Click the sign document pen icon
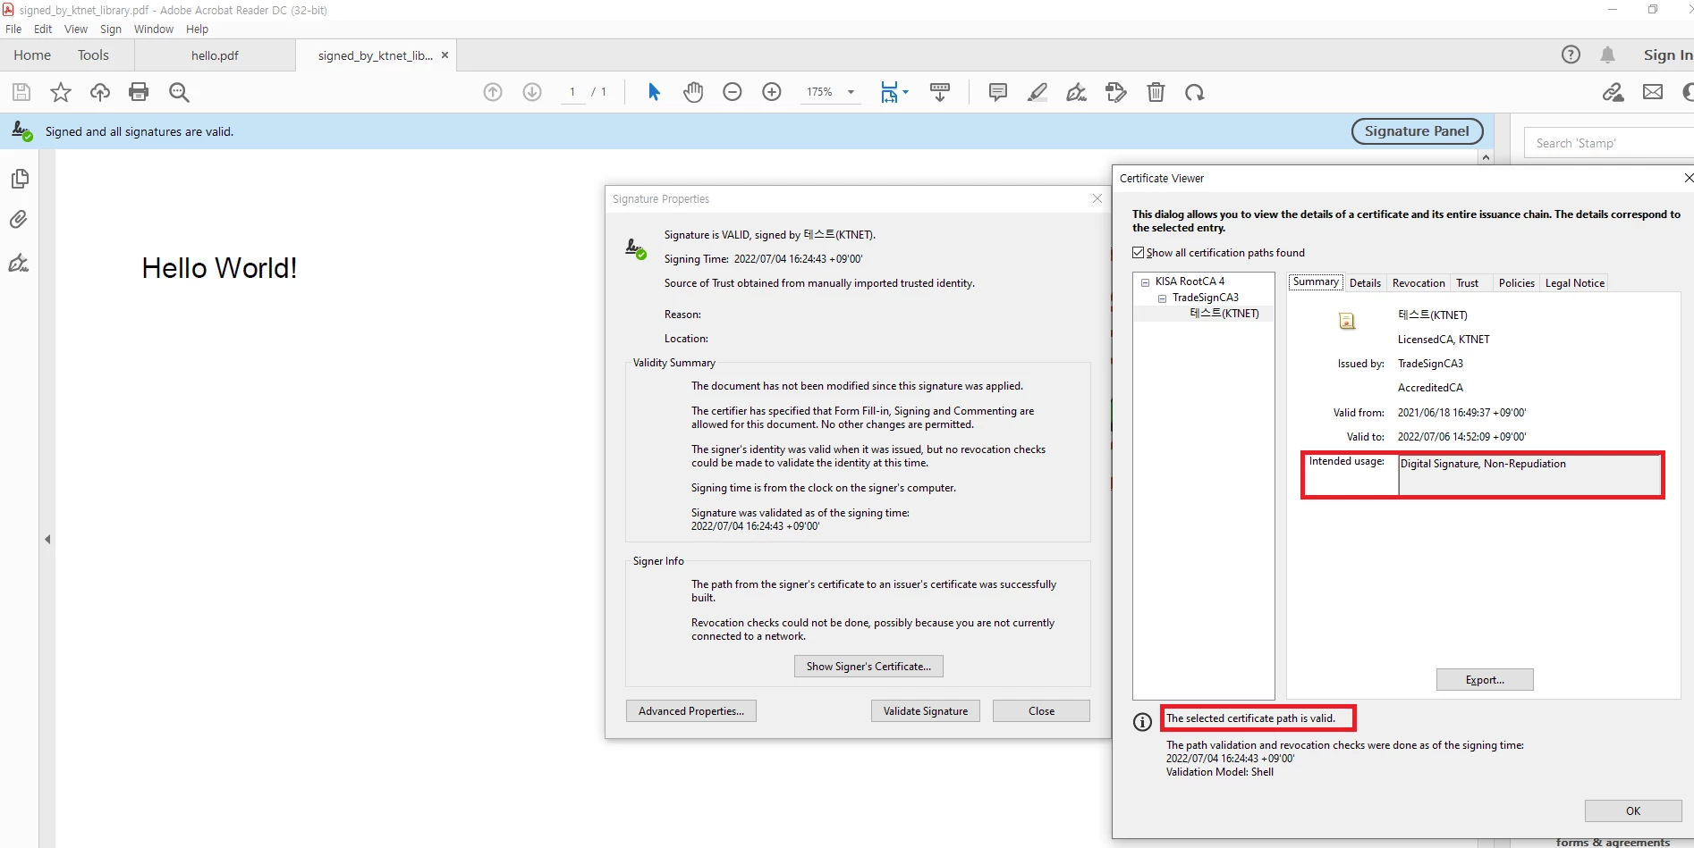The height and width of the screenshot is (848, 1694). coord(1077,92)
